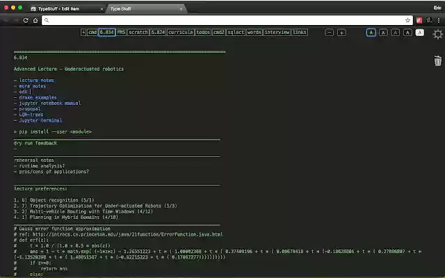
Task: Open the Chrome three-dot menu
Action: [439, 20]
